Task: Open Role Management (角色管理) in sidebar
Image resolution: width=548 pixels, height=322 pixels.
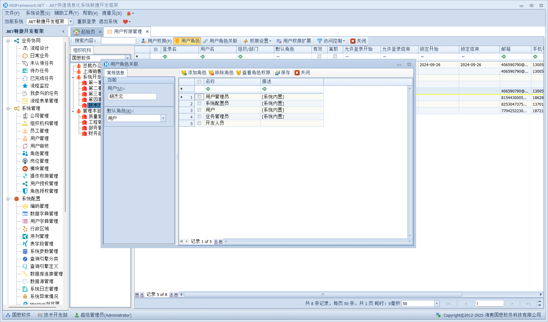Action: [39, 153]
